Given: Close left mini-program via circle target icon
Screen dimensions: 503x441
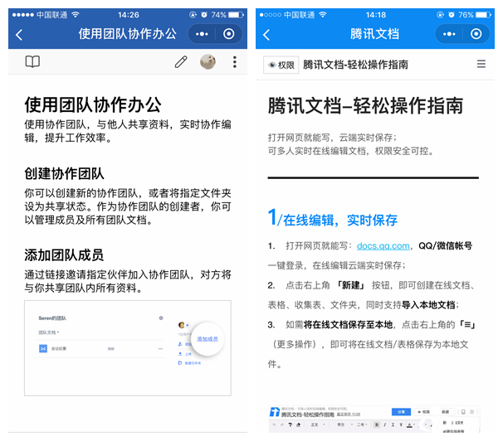Looking at the screenshot, I should pos(229,34).
